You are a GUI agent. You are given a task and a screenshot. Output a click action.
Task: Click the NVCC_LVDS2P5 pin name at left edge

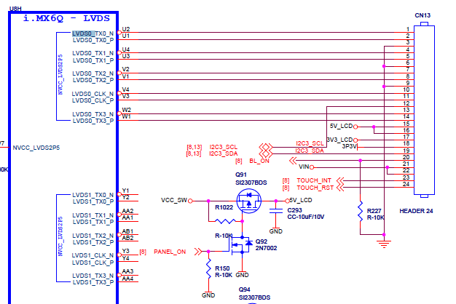pos(36,148)
